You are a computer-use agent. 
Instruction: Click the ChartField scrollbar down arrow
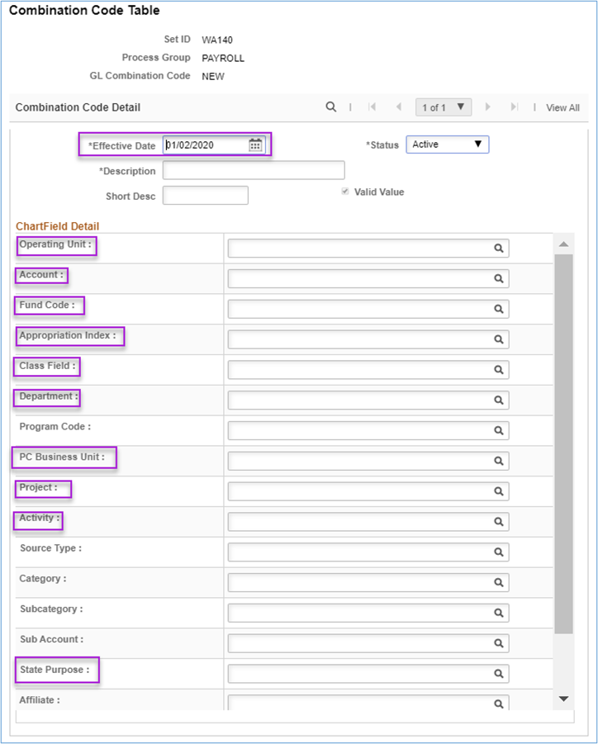[563, 699]
